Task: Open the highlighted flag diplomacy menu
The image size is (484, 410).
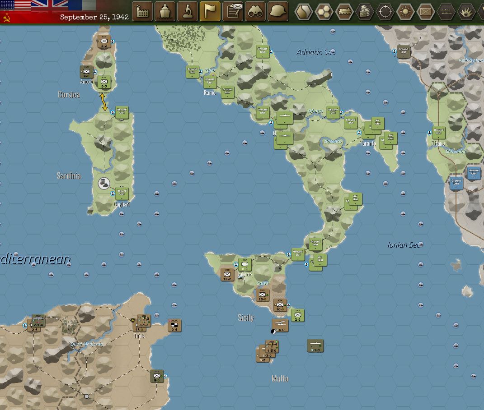Action: pos(210,11)
